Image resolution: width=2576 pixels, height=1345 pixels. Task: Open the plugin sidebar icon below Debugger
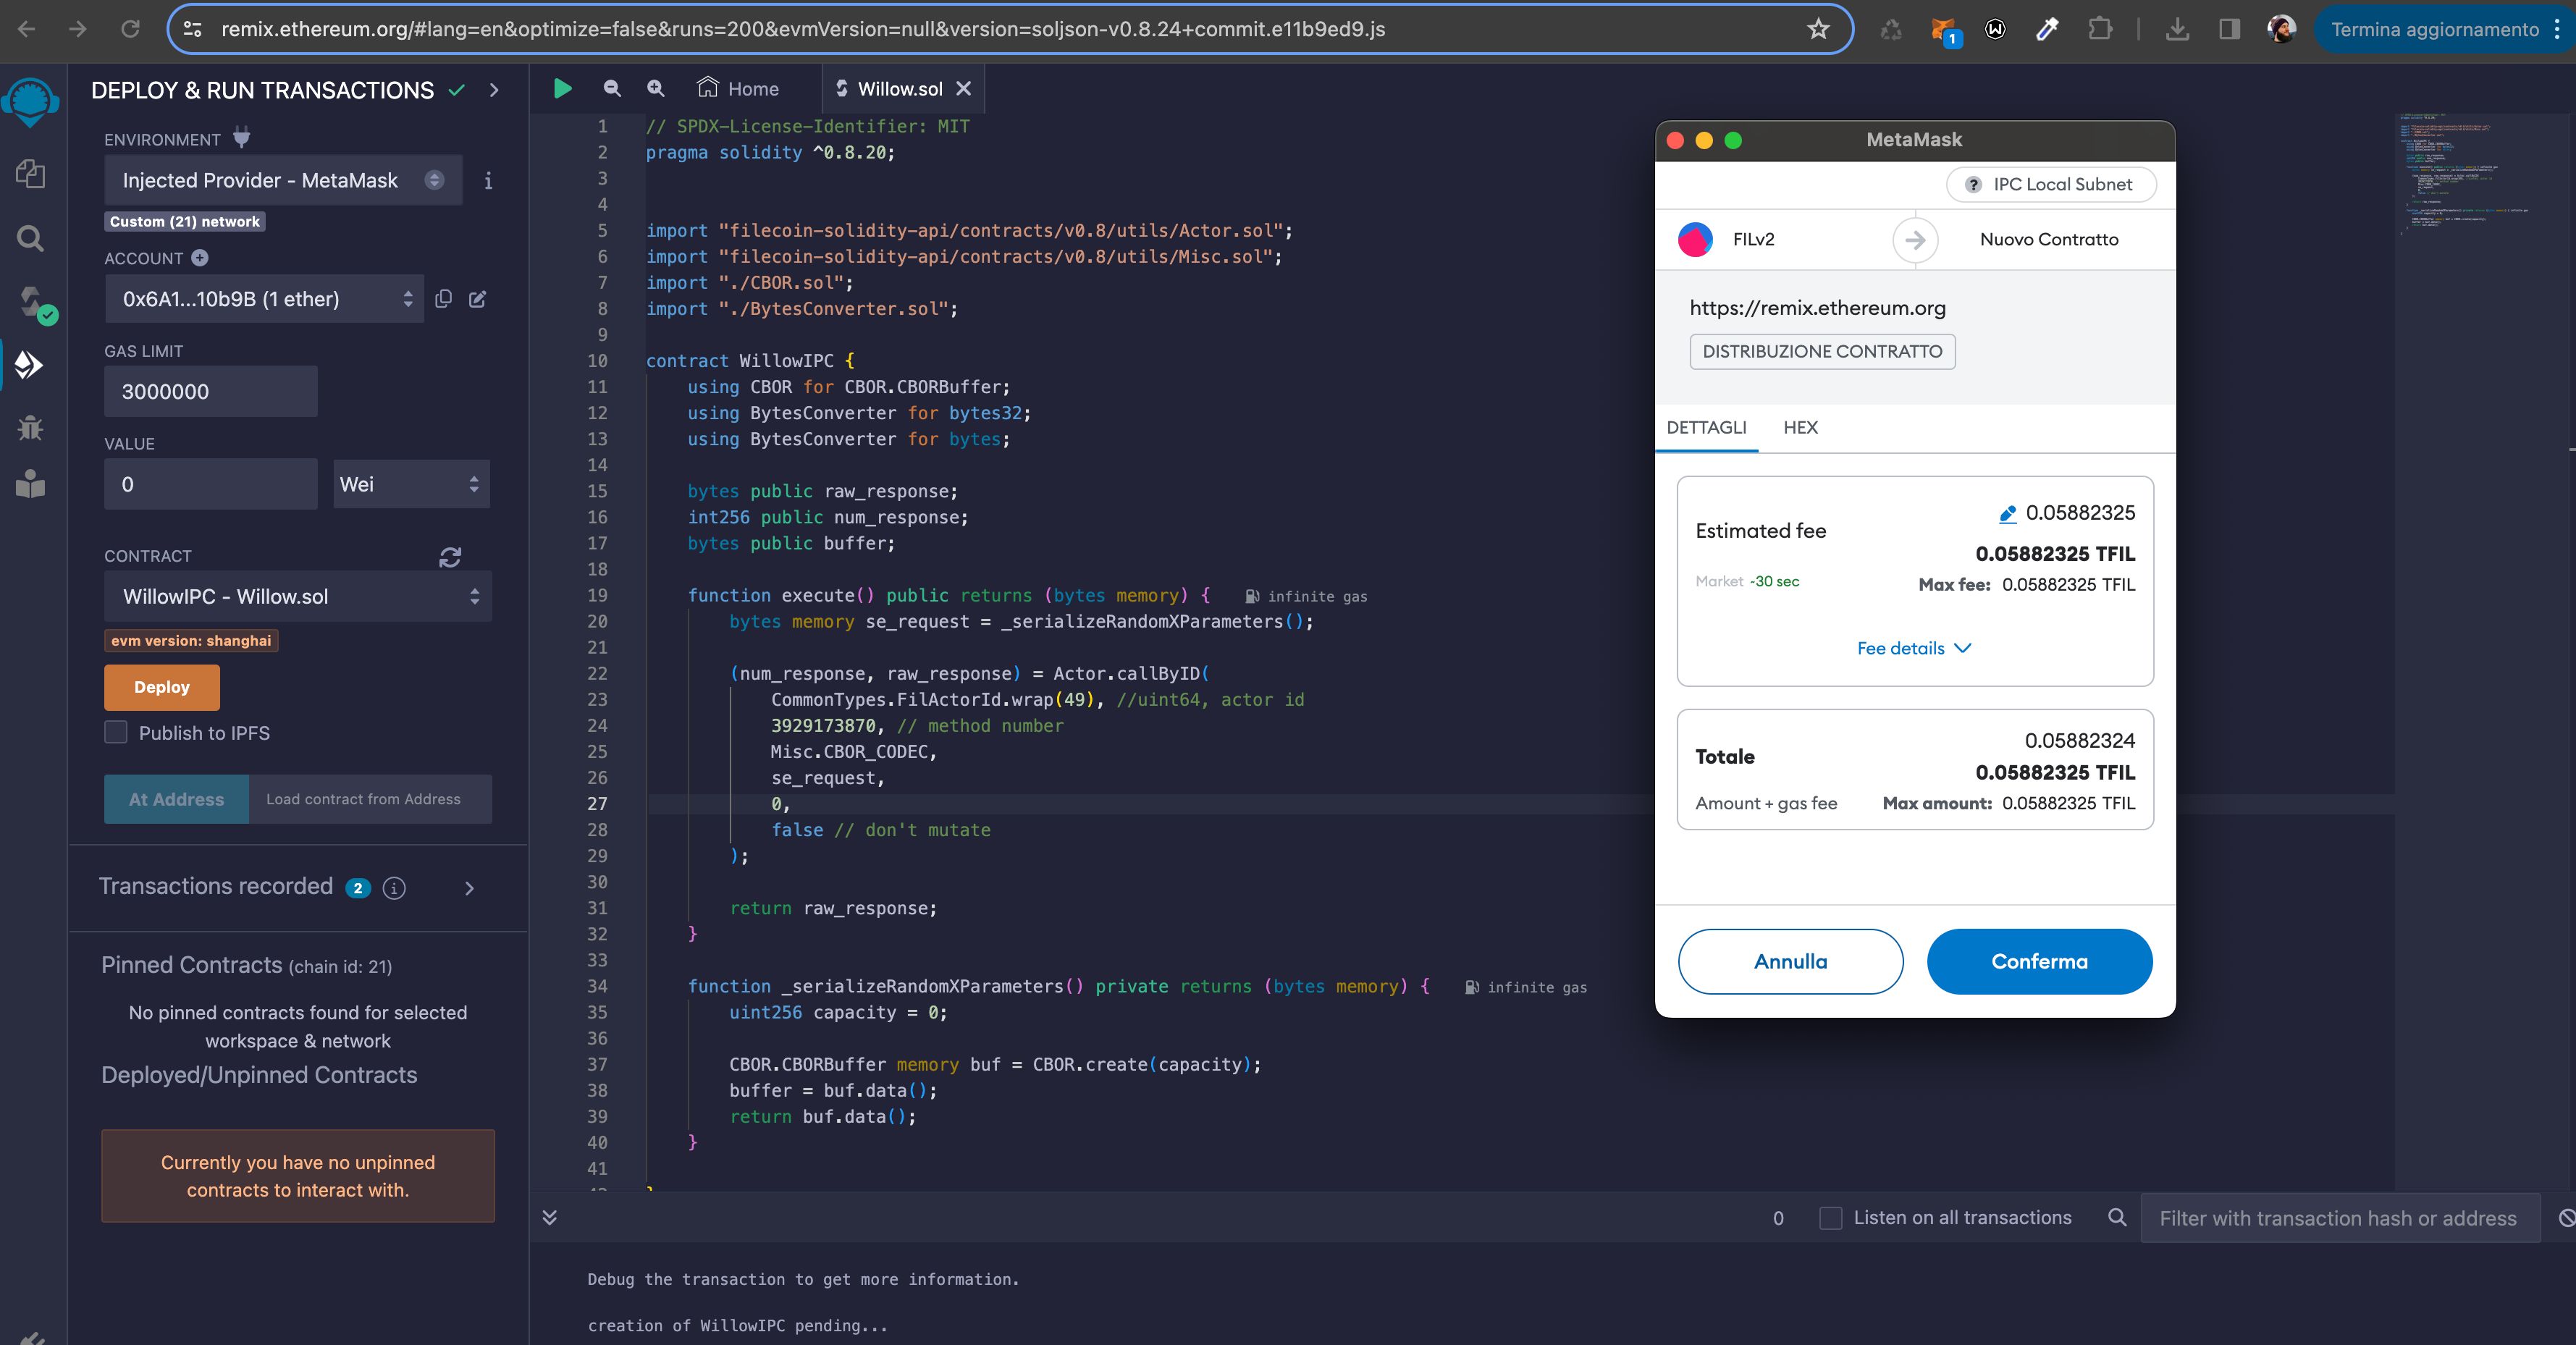point(31,485)
